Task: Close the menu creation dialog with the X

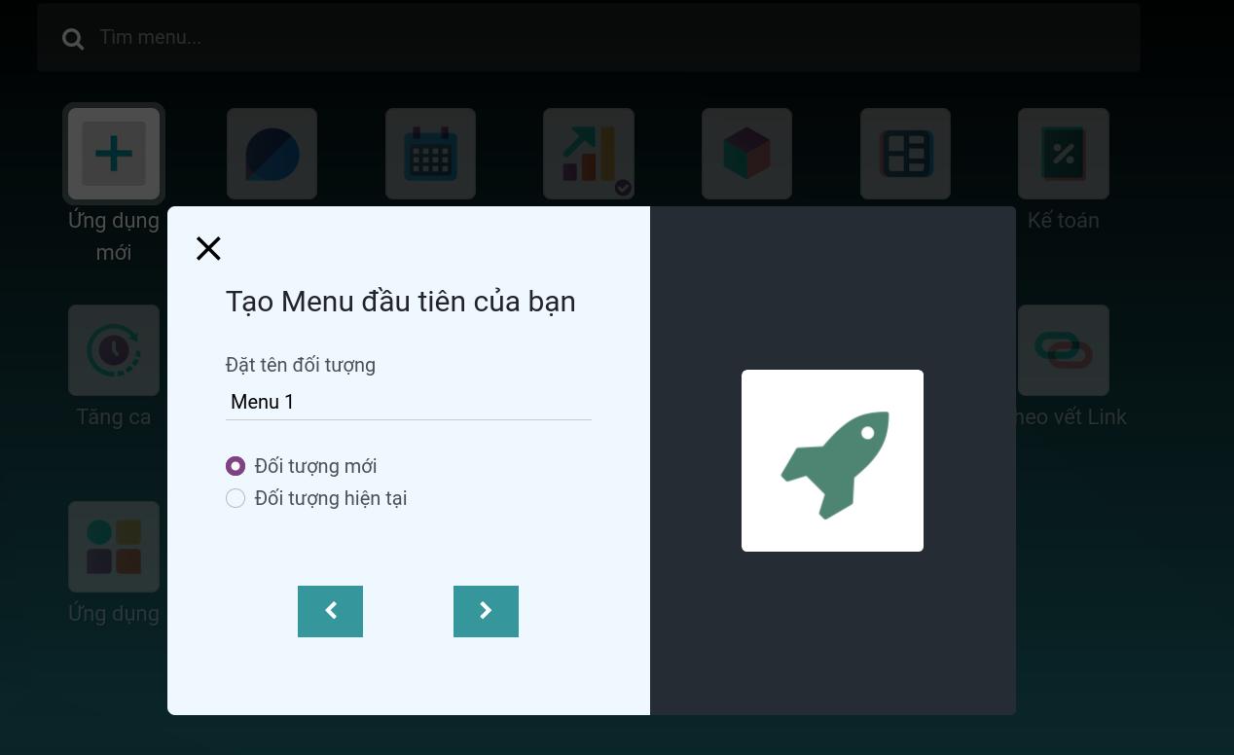Action: 208,248
